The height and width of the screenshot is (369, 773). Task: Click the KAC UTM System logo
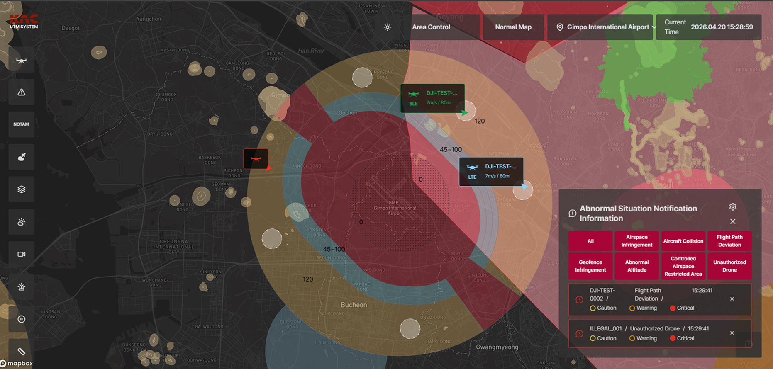[x=24, y=22]
